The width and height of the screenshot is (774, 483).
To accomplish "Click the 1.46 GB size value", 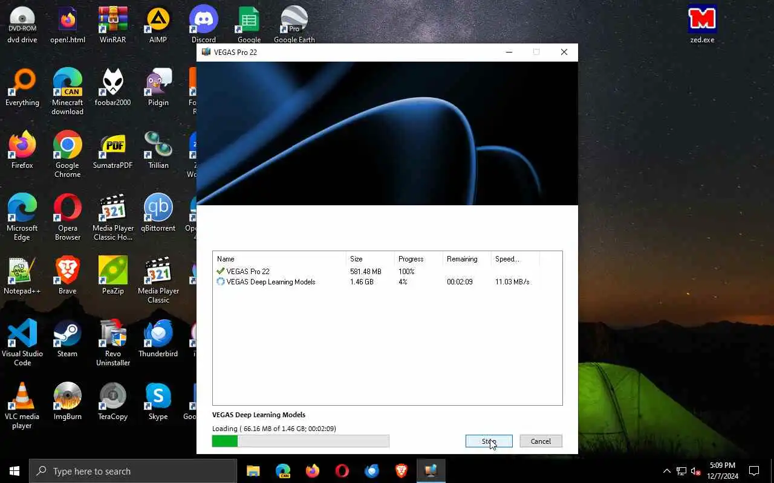I will (362, 282).
